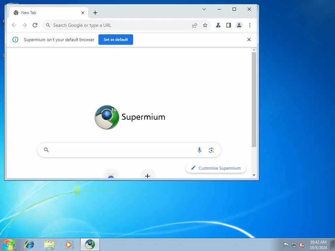Expand the tab search chevron
This screenshot has width=335, height=251.
pos(204,9)
